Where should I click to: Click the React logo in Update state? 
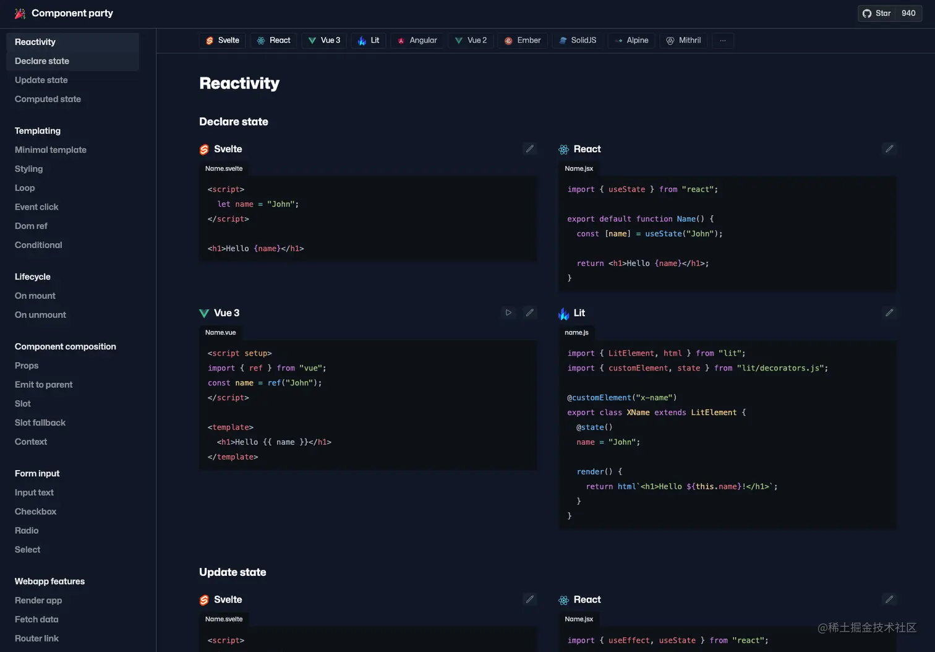pos(563,600)
